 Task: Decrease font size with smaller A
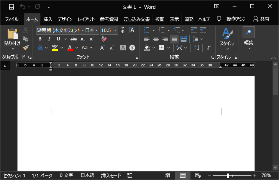pos(112,48)
